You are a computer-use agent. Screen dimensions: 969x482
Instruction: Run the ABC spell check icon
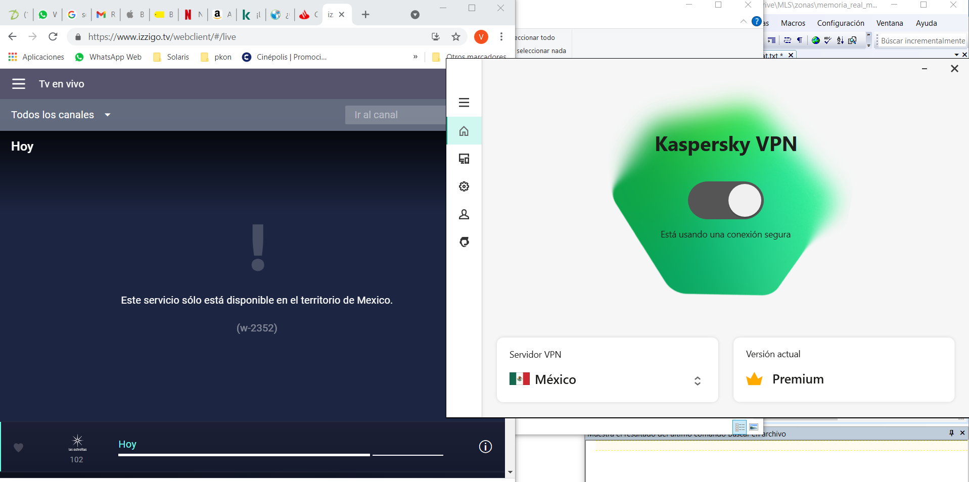coord(827,40)
